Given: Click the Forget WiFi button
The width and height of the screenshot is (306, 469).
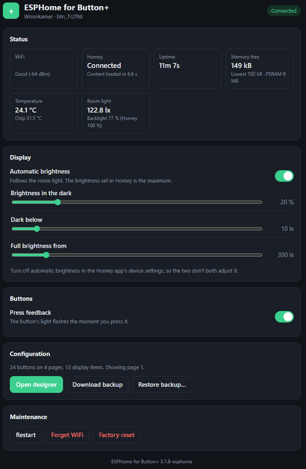Looking at the screenshot, I should [x=67, y=435].
